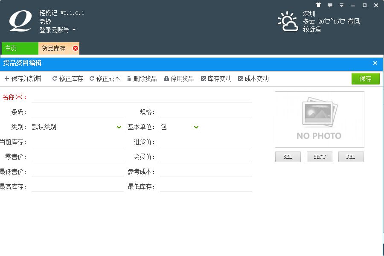Click the 深圳 city name

tap(309, 14)
